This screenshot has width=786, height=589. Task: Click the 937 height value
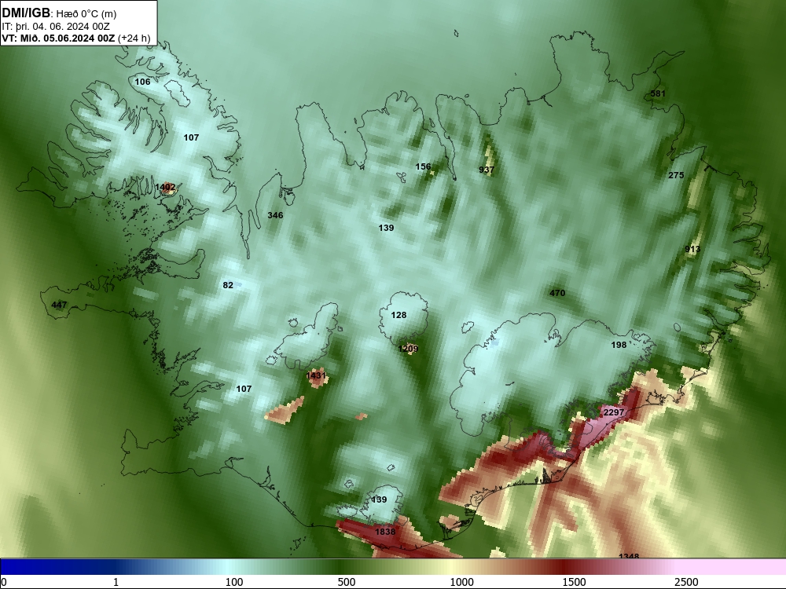pos(487,170)
